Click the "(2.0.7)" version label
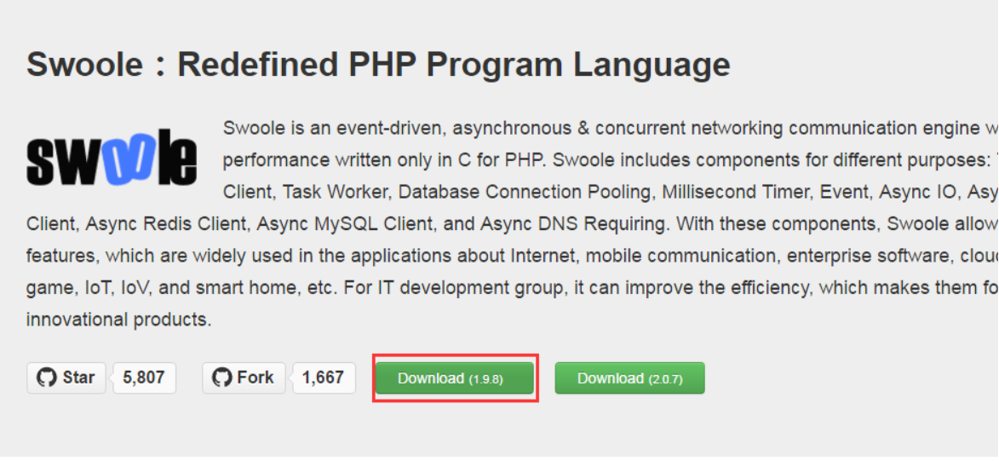Viewport: 999px width, 461px height. point(665,379)
